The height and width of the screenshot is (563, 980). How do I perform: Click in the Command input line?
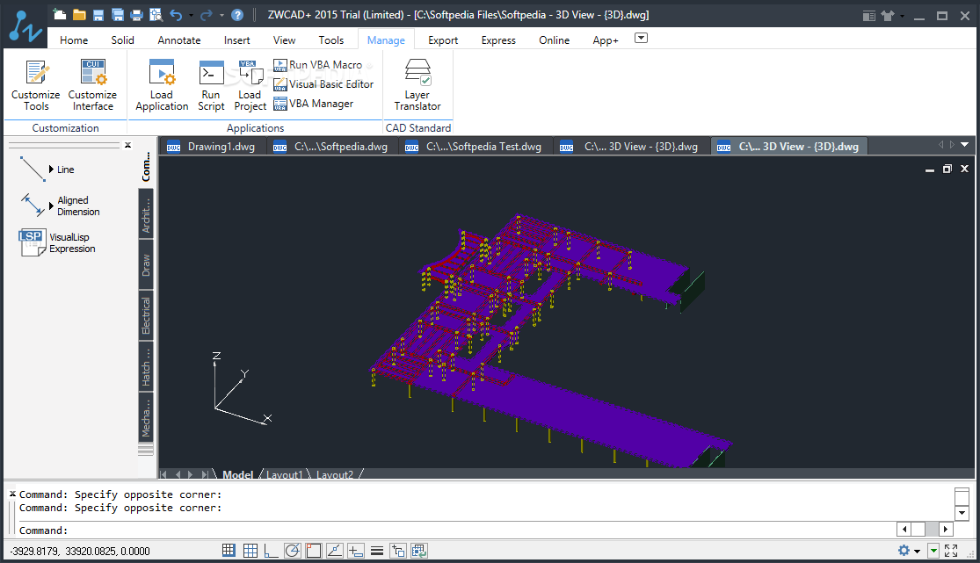coord(456,530)
